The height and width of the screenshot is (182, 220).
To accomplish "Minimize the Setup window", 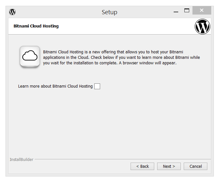I will [x=176, y=12].
